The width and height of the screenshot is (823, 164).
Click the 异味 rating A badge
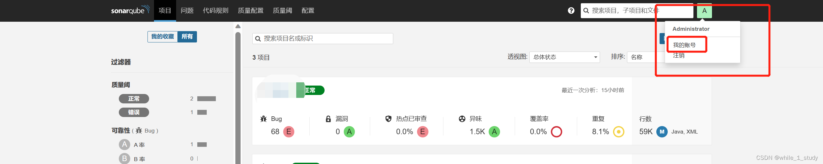(x=494, y=132)
